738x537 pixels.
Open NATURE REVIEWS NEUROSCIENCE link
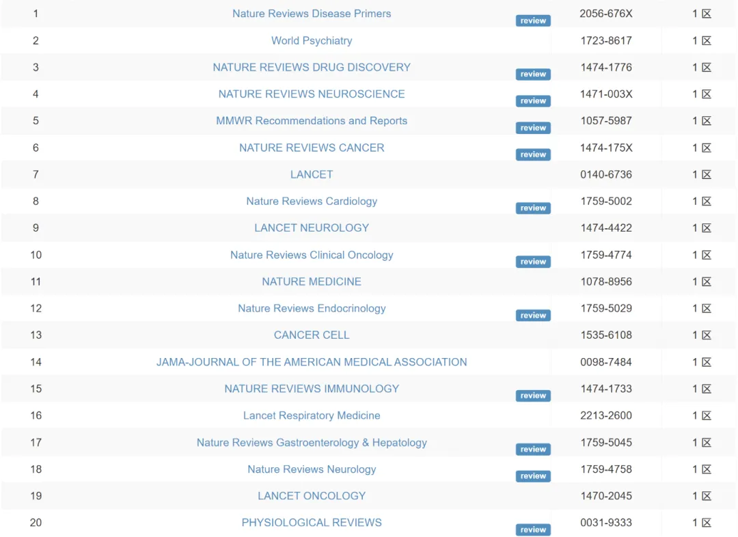click(312, 94)
